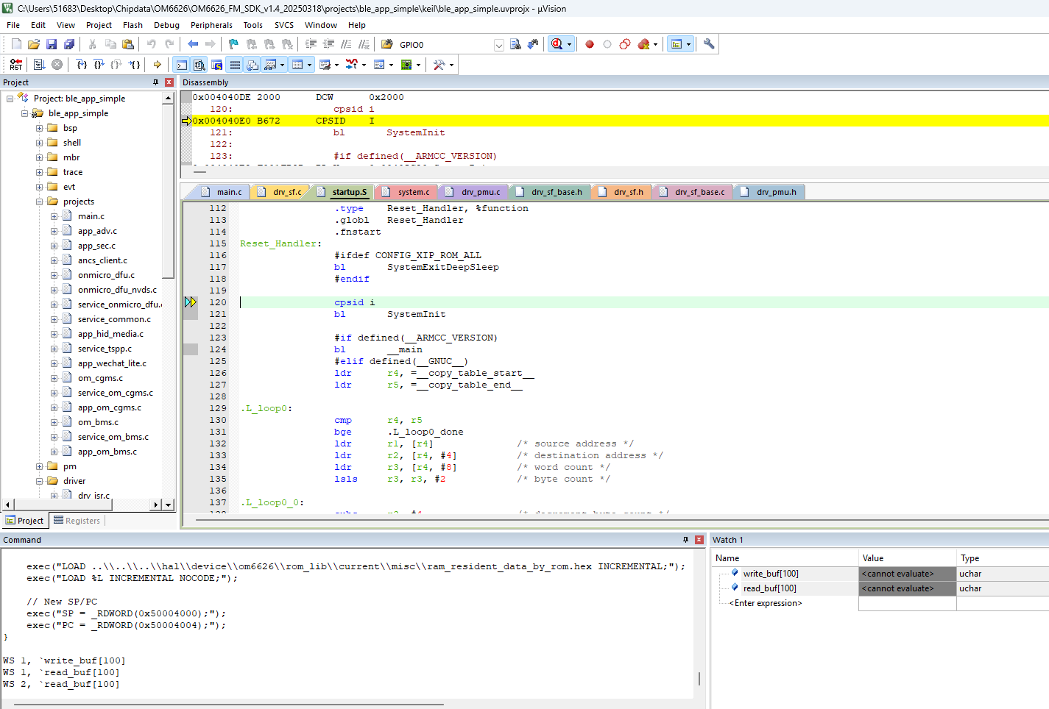Select om_bms.c in the project tree
The width and height of the screenshot is (1049, 709).
click(98, 422)
